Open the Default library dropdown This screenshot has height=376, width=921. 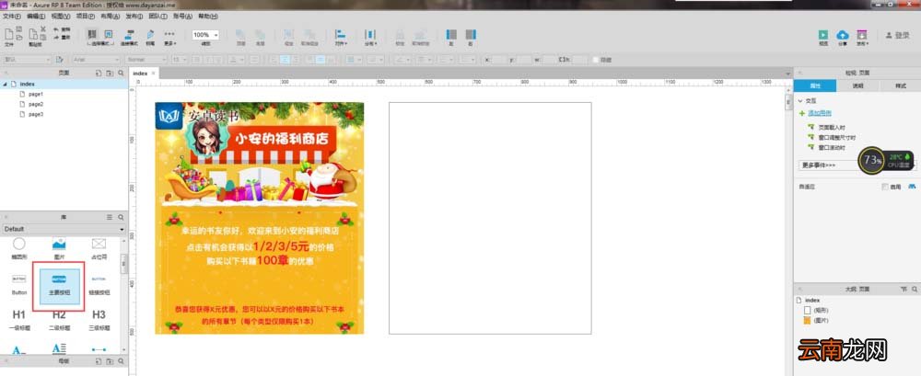[64, 229]
